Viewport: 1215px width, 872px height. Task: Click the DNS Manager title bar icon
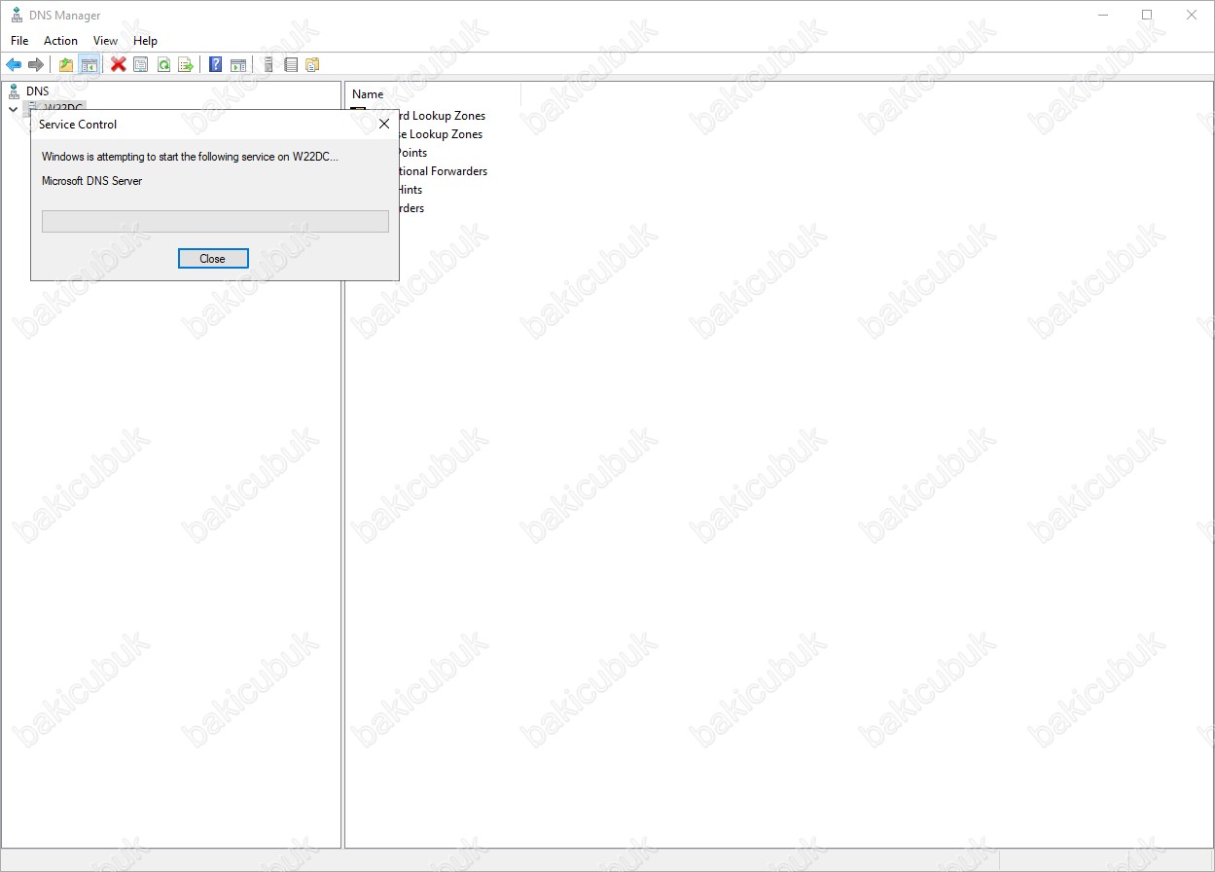(17, 16)
